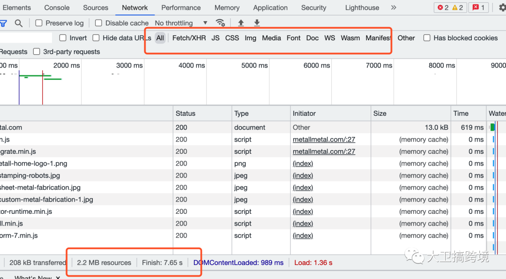Click the search magnifier icon
This screenshot has height=279, width=506.
pyautogui.click(x=18, y=23)
